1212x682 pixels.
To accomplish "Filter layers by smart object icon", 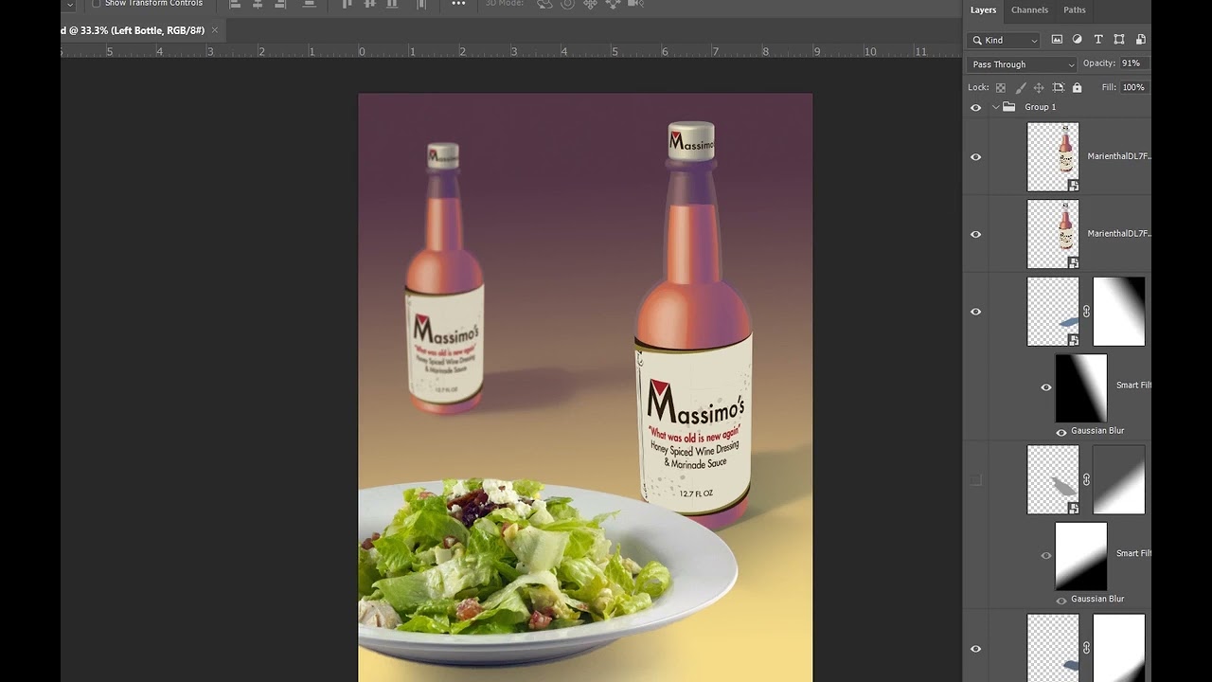I will [x=1140, y=40].
